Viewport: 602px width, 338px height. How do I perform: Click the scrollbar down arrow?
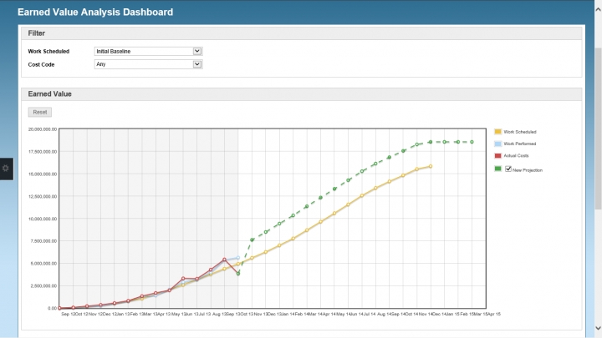coord(598,328)
